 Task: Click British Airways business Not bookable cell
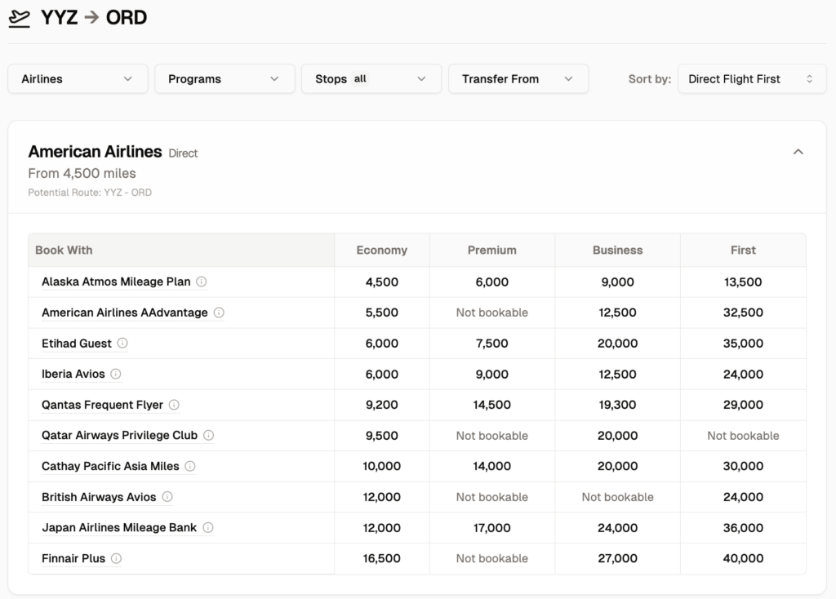point(617,497)
